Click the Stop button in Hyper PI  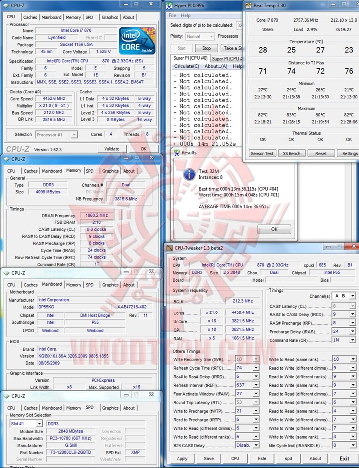click(x=206, y=48)
